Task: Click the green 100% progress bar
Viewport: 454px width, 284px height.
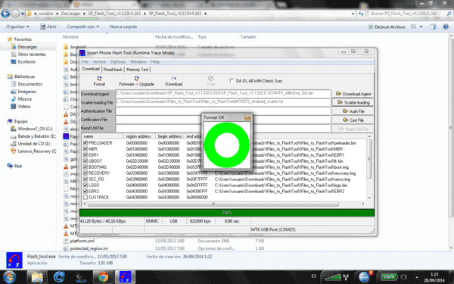Action: [227, 213]
